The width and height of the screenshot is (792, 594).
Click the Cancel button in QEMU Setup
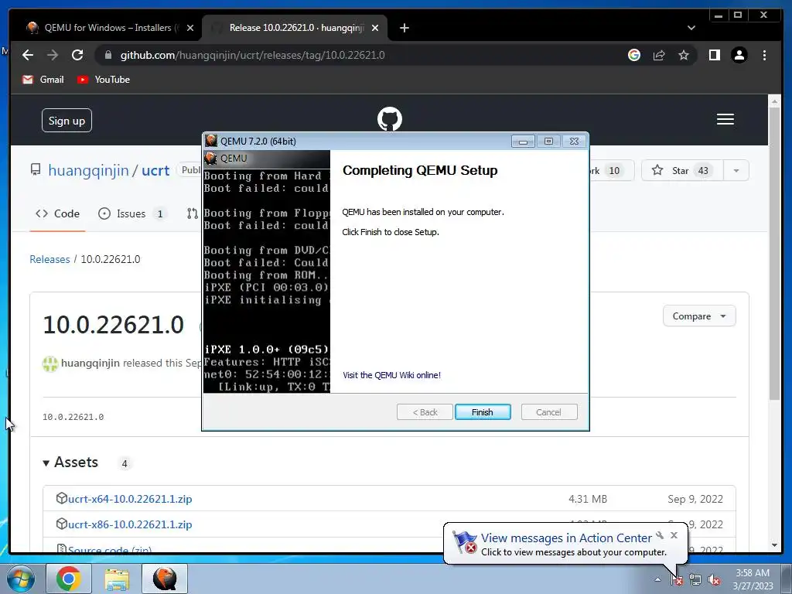548,412
